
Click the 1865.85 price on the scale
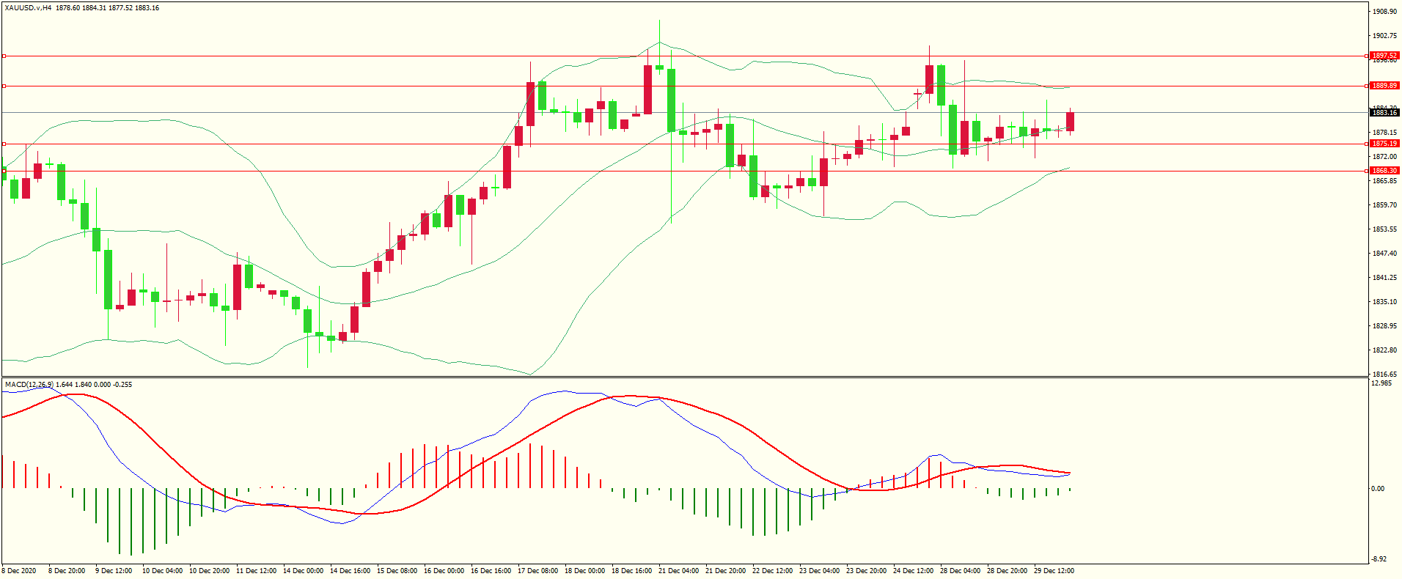pyautogui.click(x=1384, y=181)
